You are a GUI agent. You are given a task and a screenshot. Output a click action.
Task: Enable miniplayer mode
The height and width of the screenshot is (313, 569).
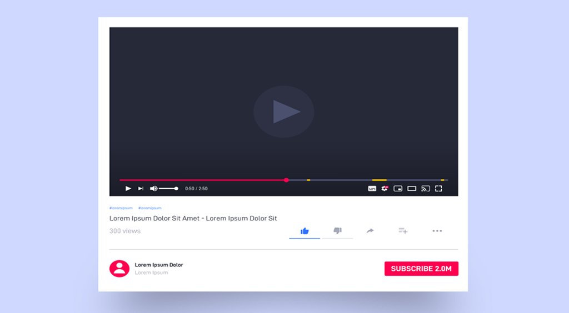(398, 189)
